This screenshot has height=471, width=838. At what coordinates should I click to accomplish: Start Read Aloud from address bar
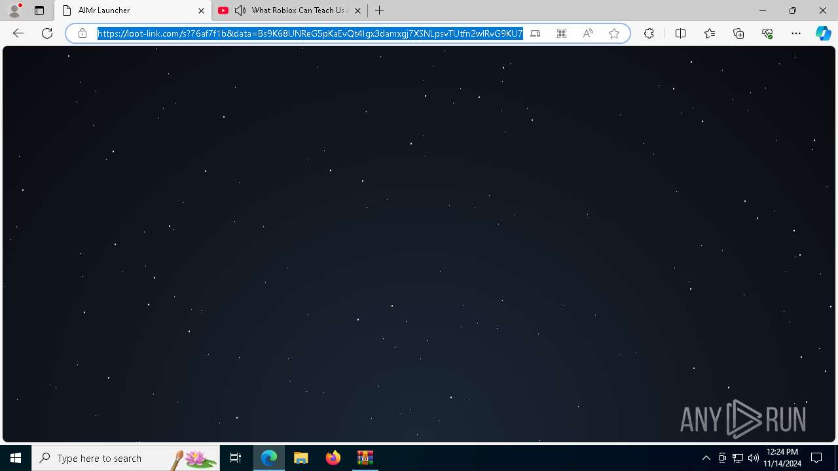point(588,33)
